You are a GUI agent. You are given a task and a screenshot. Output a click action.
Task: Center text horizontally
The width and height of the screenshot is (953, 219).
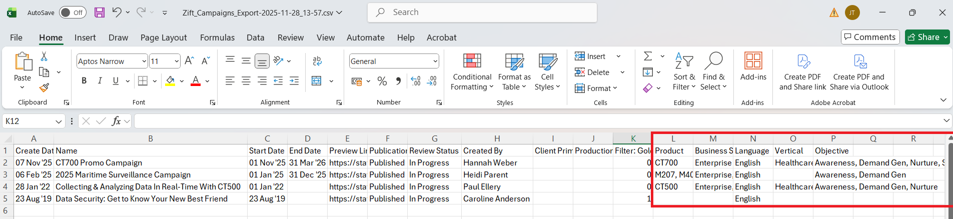(246, 80)
